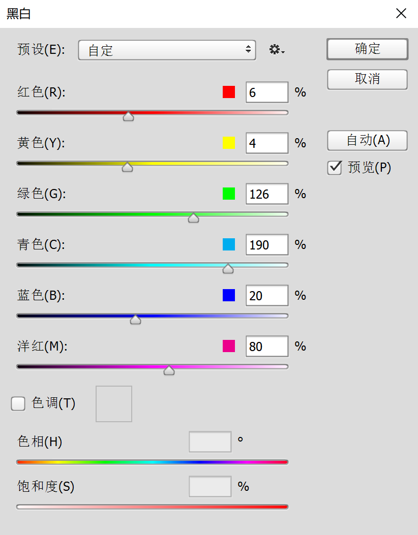The width and height of the screenshot is (418, 535).
Task: Click the yellow color swatch
Action: [229, 143]
